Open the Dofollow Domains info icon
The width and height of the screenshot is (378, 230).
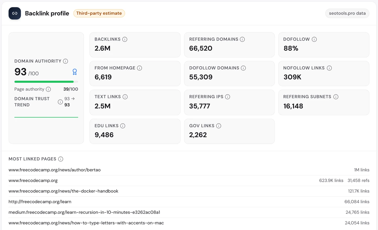(243, 68)
